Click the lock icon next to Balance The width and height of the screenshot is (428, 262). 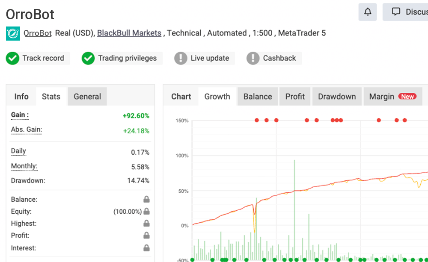pos(146,199)
